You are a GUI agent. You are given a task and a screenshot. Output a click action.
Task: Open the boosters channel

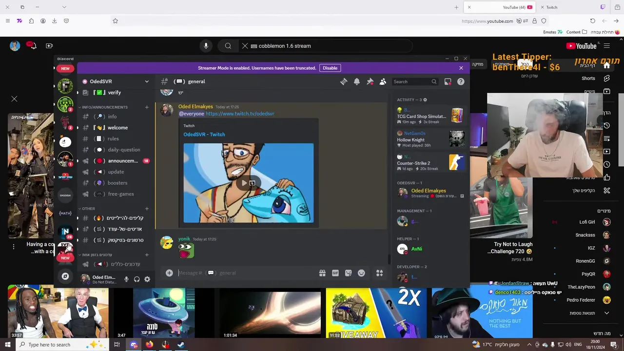click(115, 183)
